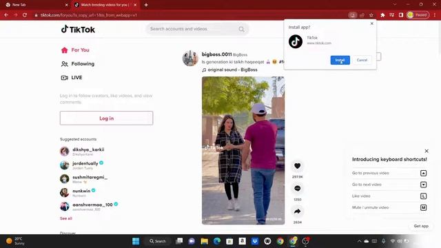Go to the LIVE section
The width and height of the screenshot is (441, 248).
[x=72, y=78]
